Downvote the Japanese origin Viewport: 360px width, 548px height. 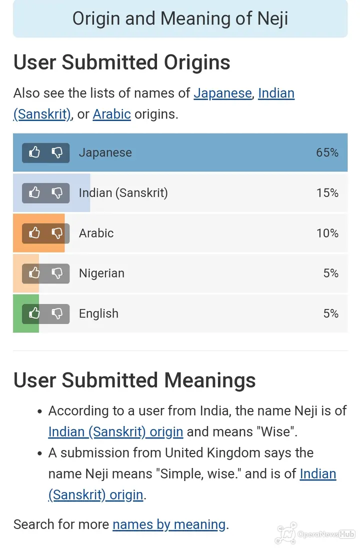coord(57,152)
